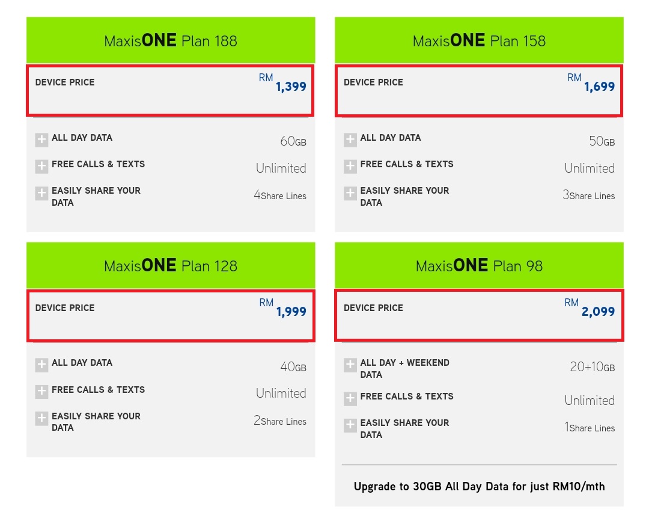Expand Easily Share Your Data in Plan 188

pyautogui.click(x=41, y=193)
